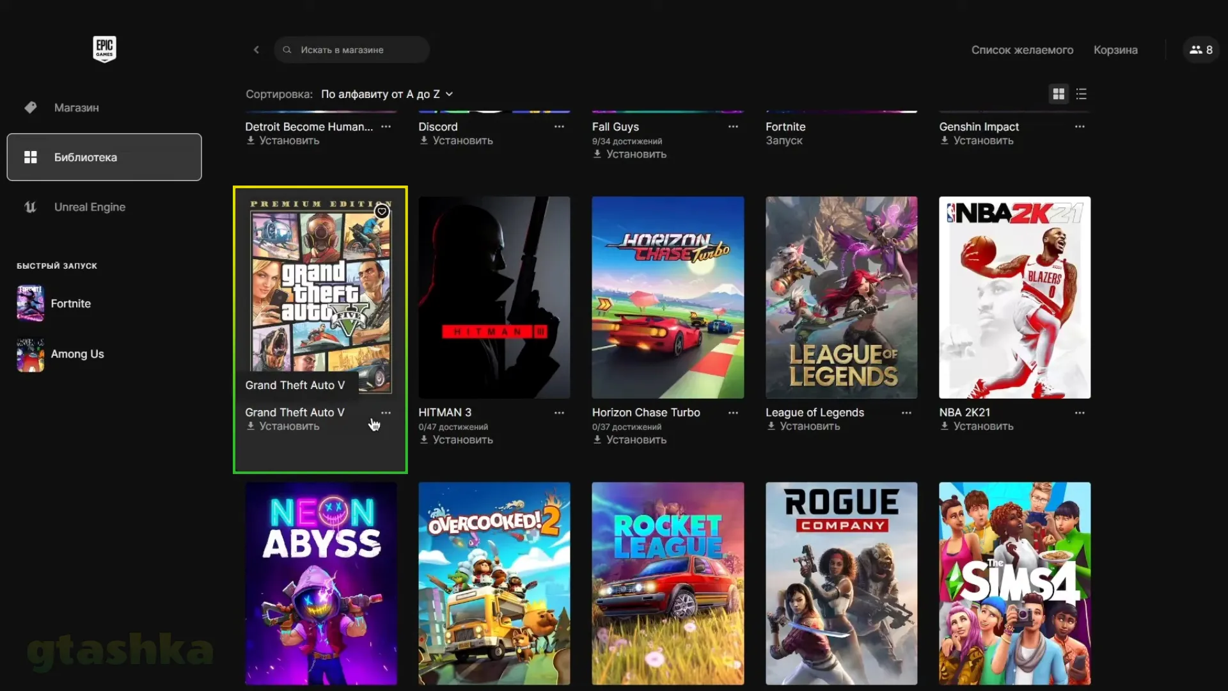1228x691 pixels.
Task: Change sorting from alphabetical A to Z
Action: tap(387, 94)
